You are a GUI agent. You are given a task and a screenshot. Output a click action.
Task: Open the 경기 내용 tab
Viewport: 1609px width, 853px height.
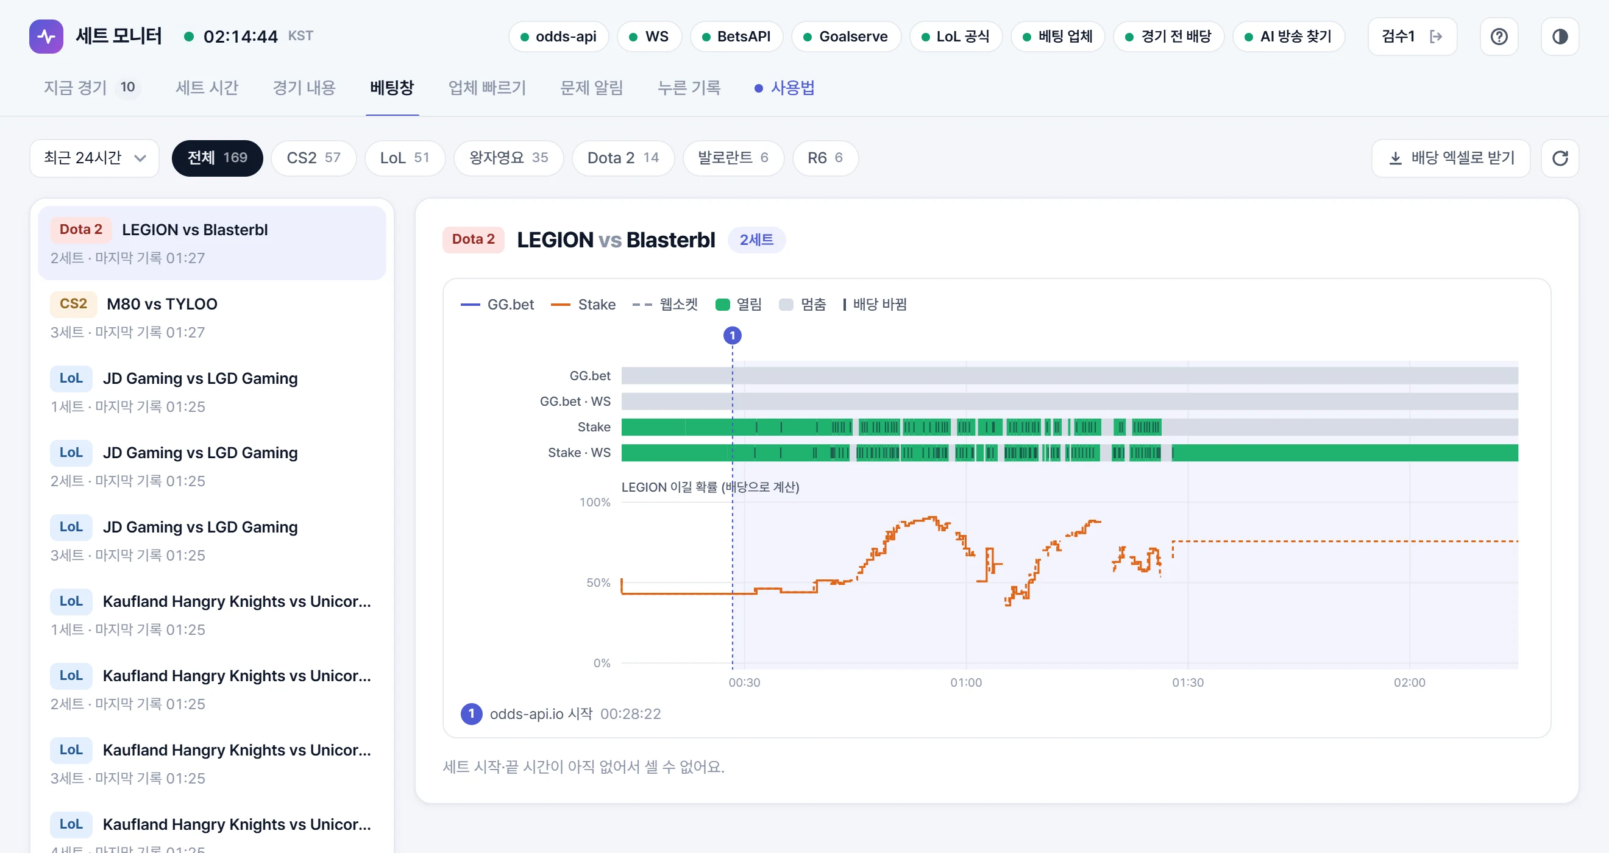[304, 87]
